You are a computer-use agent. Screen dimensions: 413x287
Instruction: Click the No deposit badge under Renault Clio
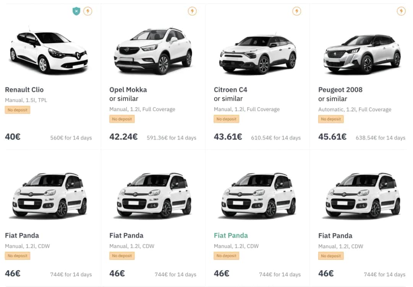18,110
